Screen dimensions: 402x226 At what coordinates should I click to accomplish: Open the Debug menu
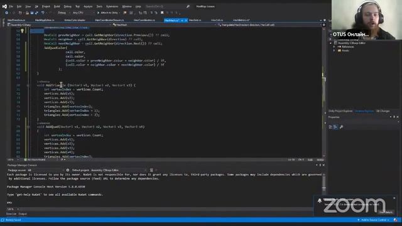point(67,6)
